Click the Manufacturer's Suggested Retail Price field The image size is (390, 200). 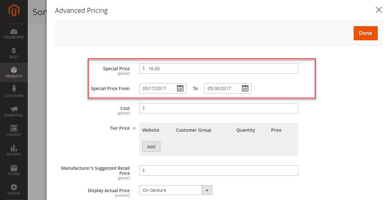(219, 170)
